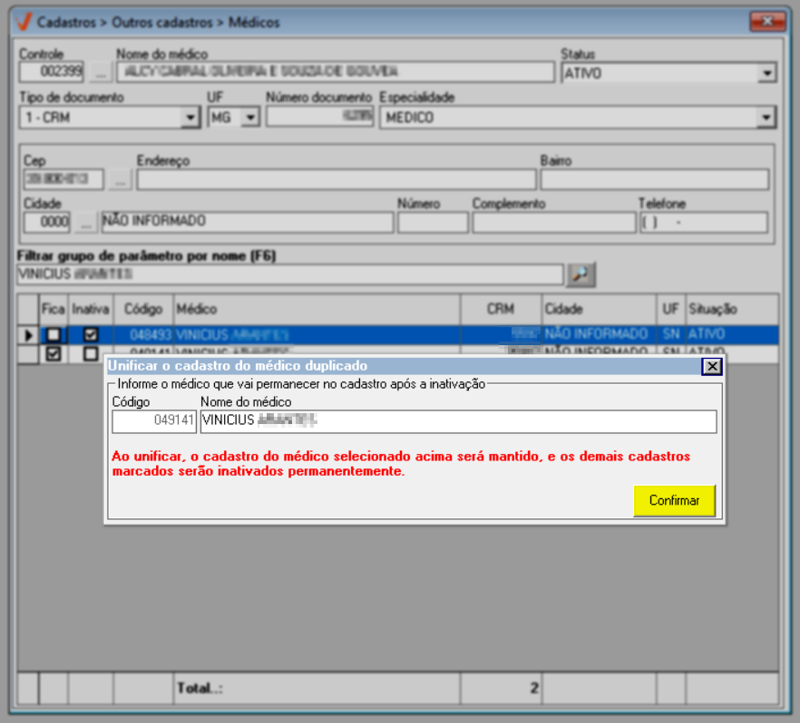Click ATIVO cell in selected row
The height and width of the screenshot is (723, 800).
(732, 334)
